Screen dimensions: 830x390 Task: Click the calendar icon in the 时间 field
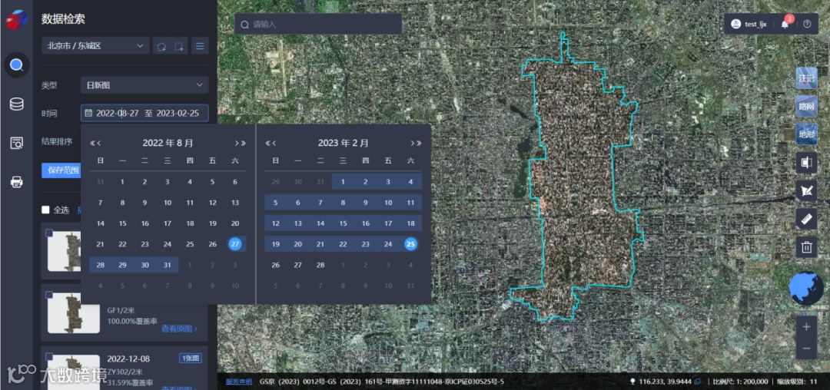[x=88, y=113]
